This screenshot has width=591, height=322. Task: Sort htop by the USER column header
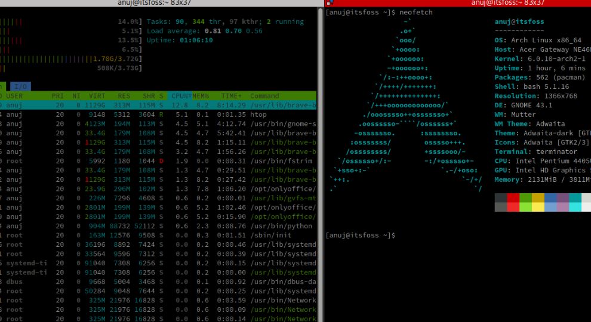14,96
